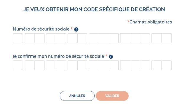
Task: Focus first digit box of the confirmation row
Action: click(18, 65)
